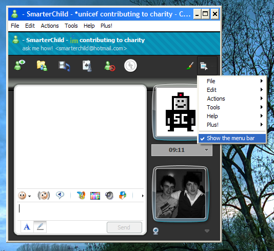Close the SmarterChild conversation window

215,14
